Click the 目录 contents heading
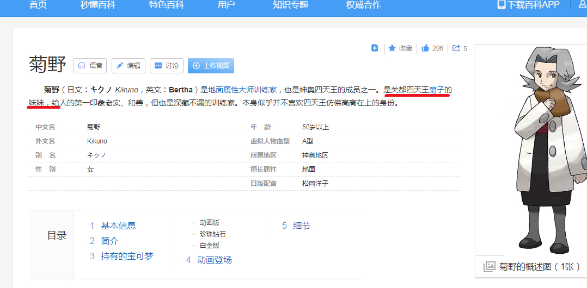 [57, 235]
